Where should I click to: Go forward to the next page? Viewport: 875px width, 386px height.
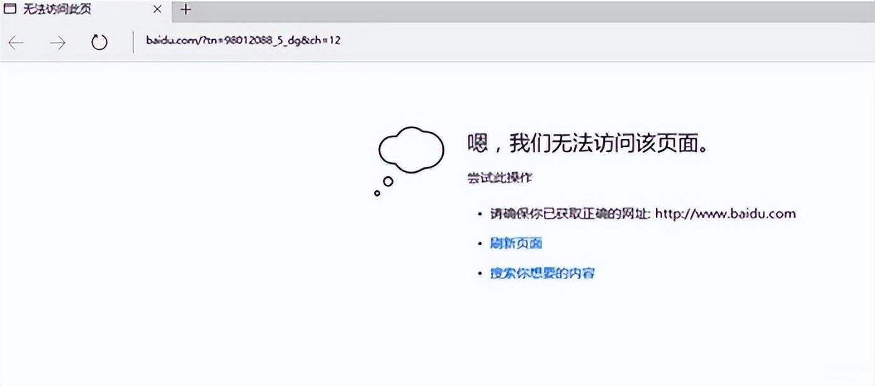[x=58, y=43]
